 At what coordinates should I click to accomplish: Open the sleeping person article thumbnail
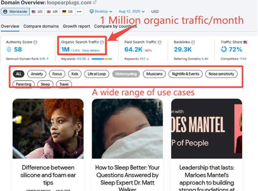[x=127, y=129]
